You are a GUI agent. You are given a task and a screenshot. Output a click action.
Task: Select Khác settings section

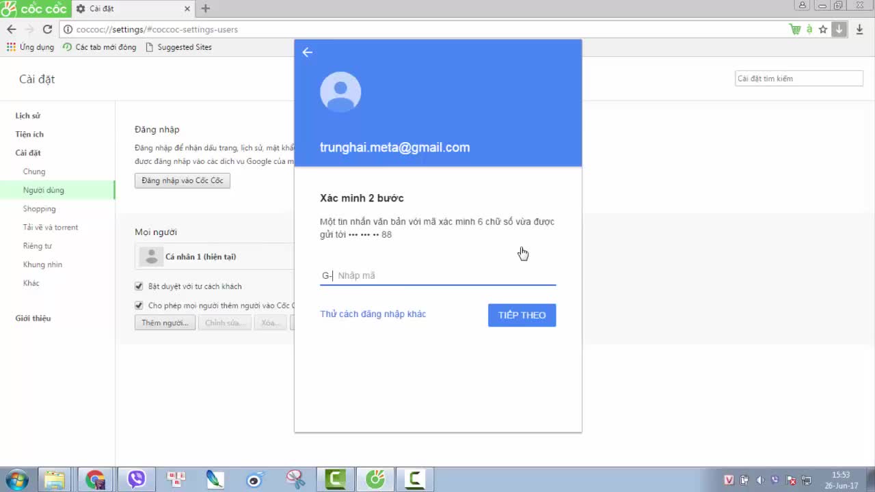[x=31, y=283]
